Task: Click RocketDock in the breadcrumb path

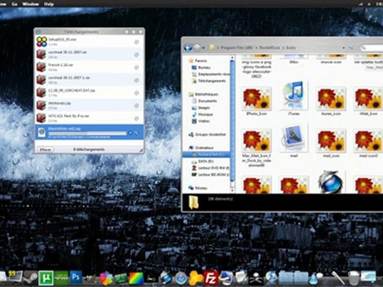Action: [270, 48]
